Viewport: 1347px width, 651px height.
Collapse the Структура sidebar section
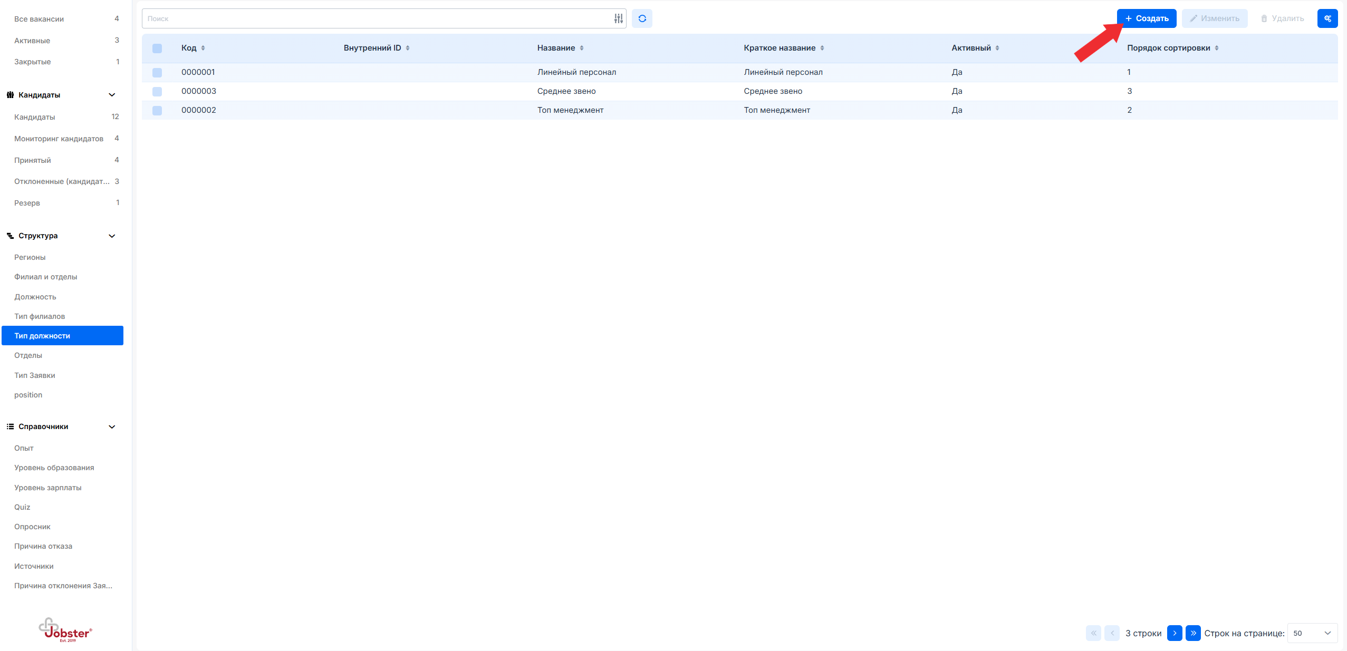pos(112,236)
